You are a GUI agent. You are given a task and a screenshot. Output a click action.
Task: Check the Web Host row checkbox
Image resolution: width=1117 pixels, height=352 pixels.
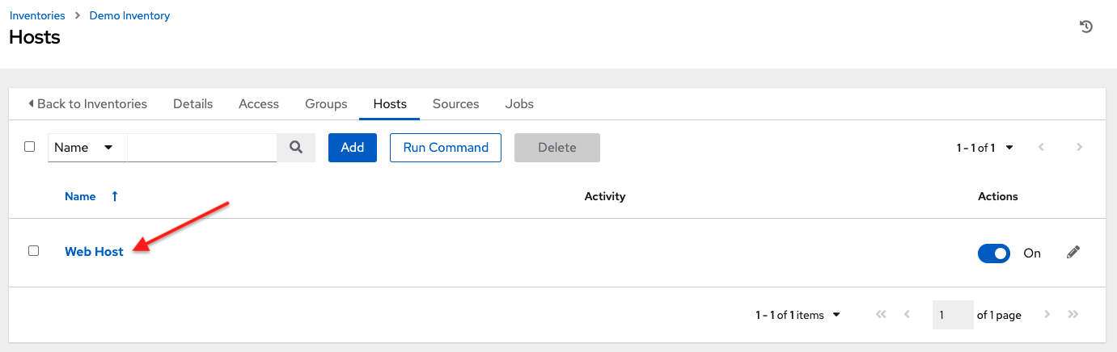33,251
